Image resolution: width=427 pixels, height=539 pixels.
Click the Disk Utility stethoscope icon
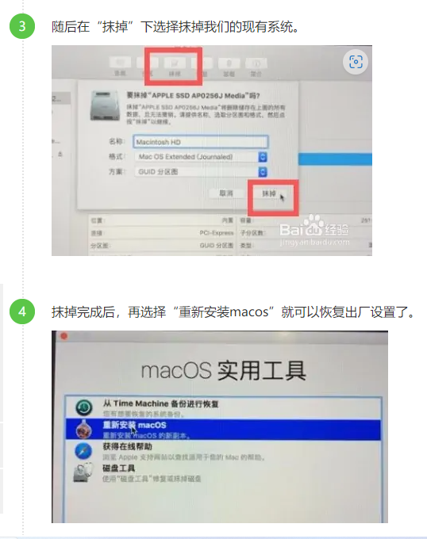point(83,472)
